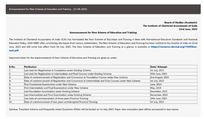
Task: Click the 'Announcement for New Scheme of Education and Training' centered heading
Action: coord(103,33)
